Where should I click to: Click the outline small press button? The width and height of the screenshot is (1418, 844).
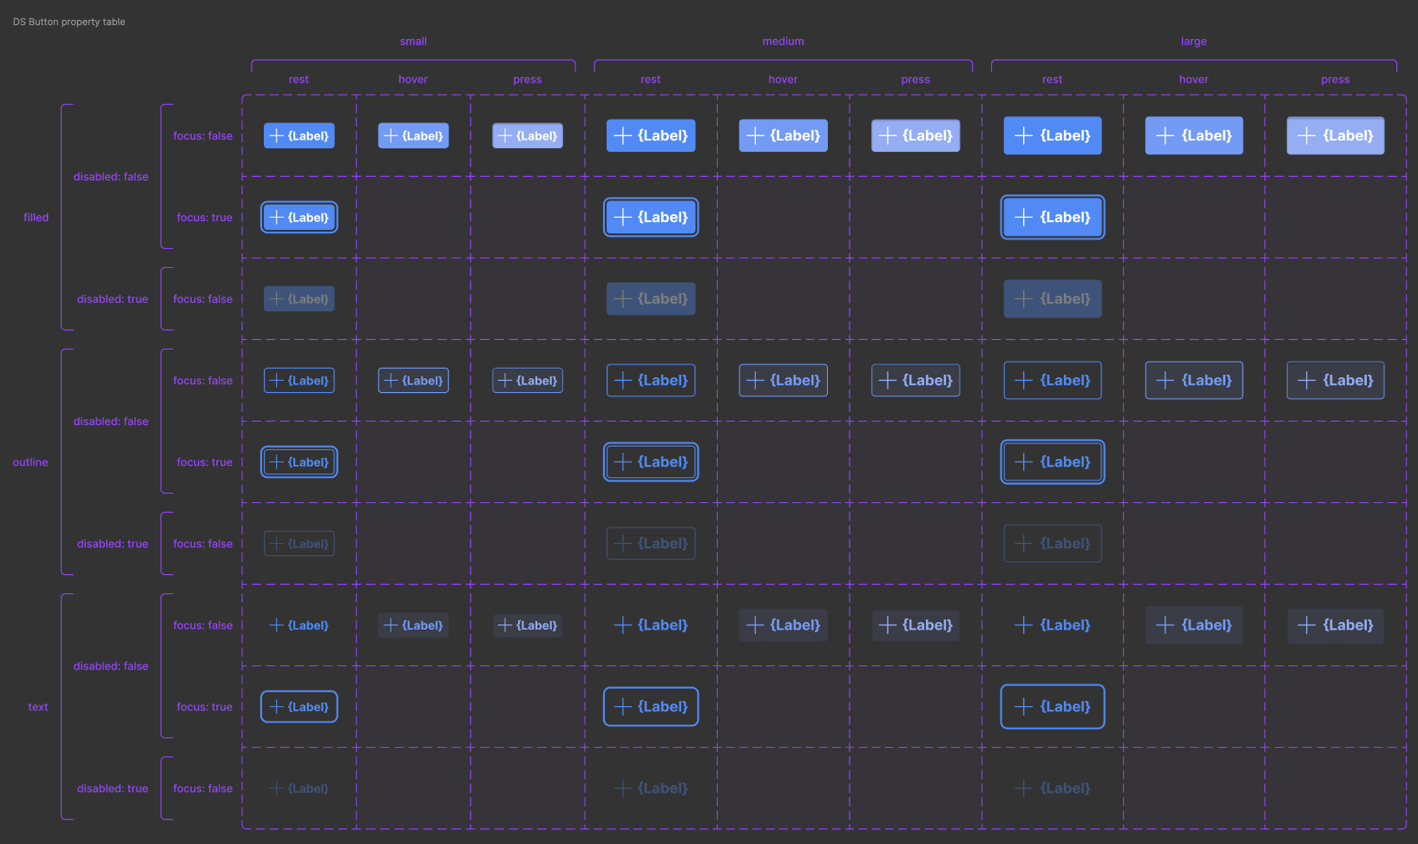tap(528, 381)
